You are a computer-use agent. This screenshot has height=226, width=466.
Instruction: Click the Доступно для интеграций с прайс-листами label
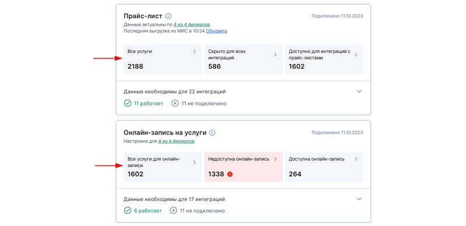[319, 55]
